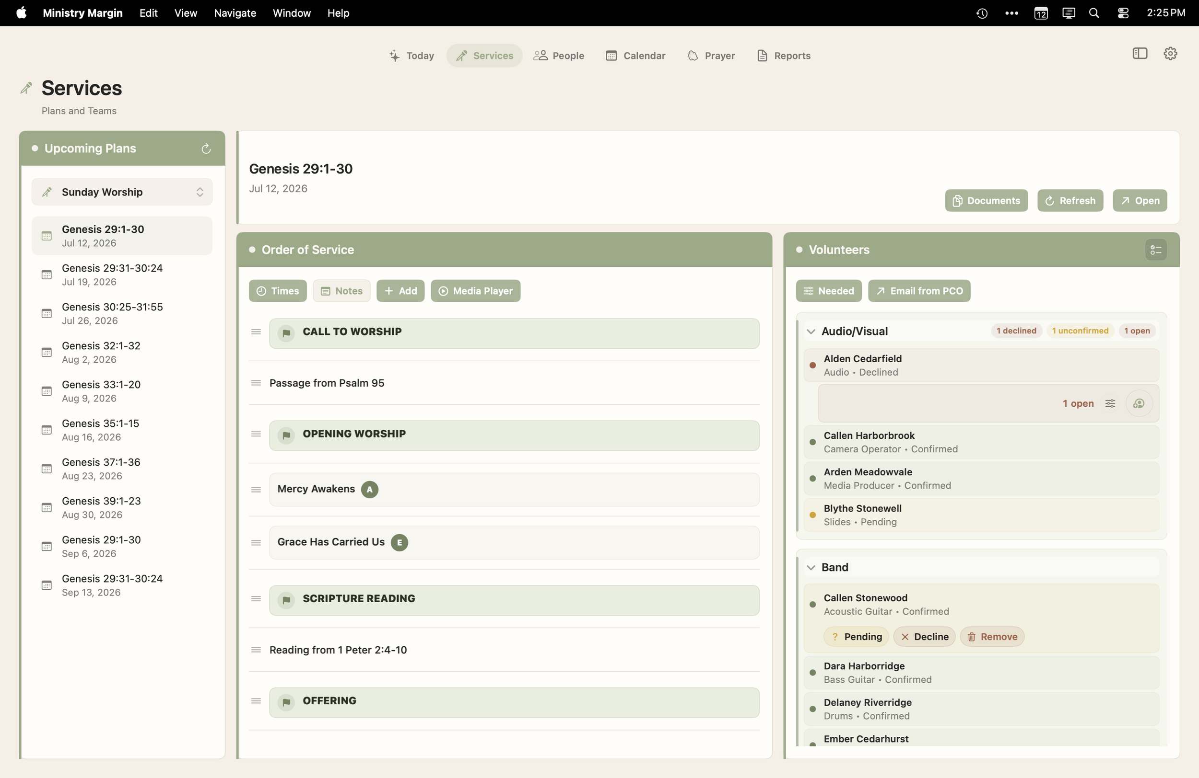
Task: Click the refresh icon in Upcoming Plans header
Action: pyautogui.click(x=206, y=149)
